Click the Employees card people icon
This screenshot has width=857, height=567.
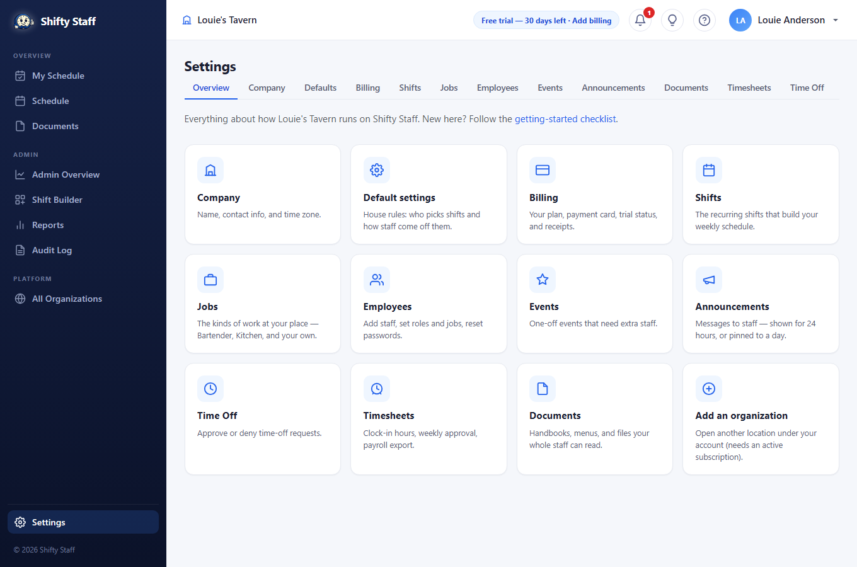click(377, 280)
